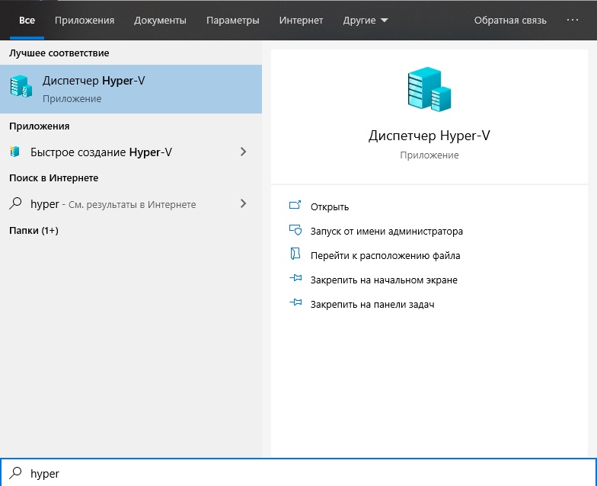Screen dimensions: 597x486
Task: Click the pin to Start screen icon
Action: point(295,280)
